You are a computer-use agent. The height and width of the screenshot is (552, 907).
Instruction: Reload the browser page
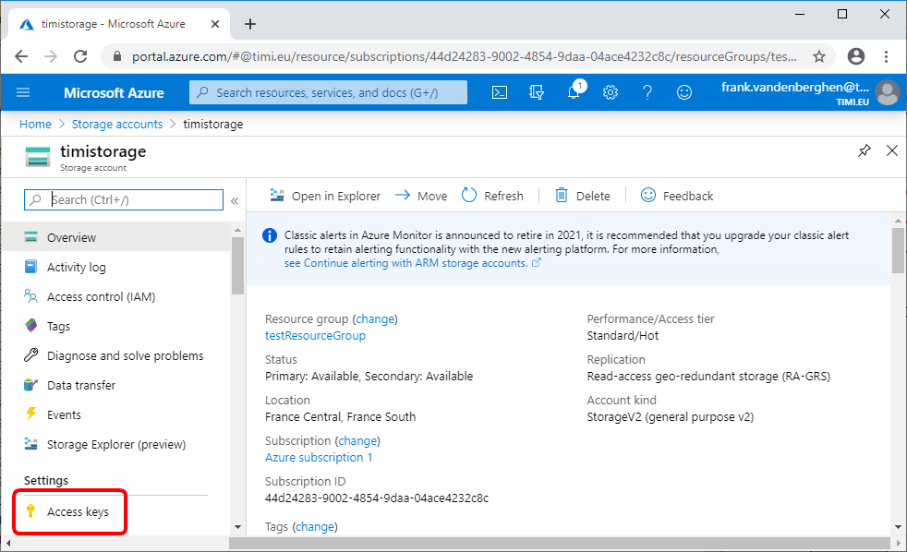coord(80,56)
